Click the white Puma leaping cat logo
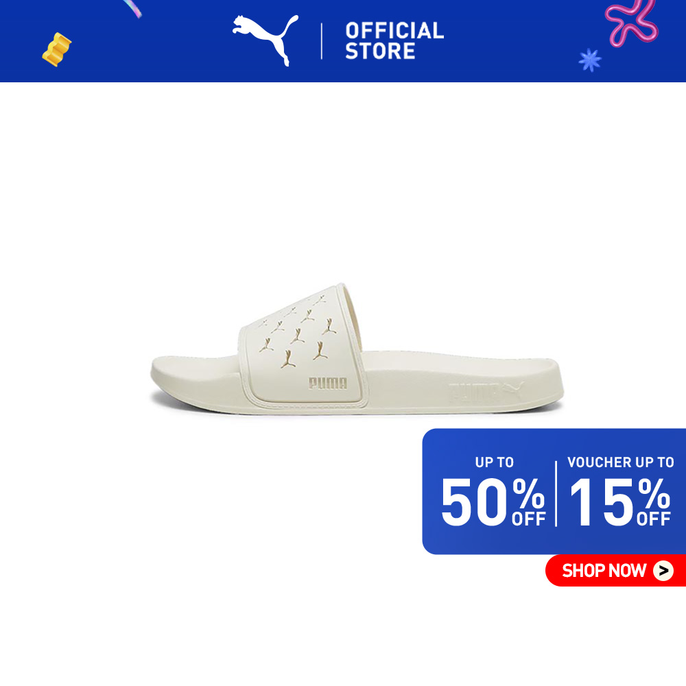 point(265,40)
